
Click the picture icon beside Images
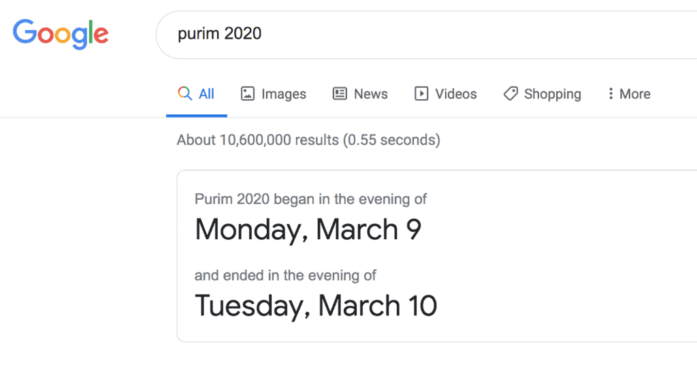pyautogui.click(x=248, y=94)
